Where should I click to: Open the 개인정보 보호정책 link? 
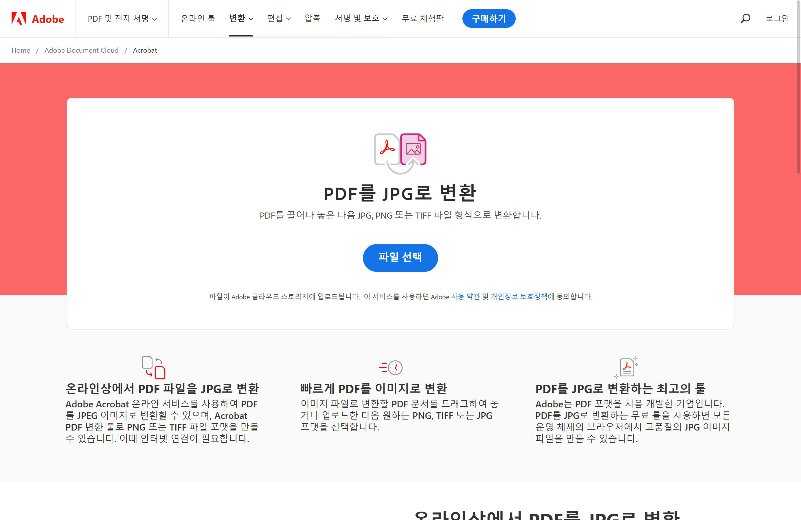point(519,296)
